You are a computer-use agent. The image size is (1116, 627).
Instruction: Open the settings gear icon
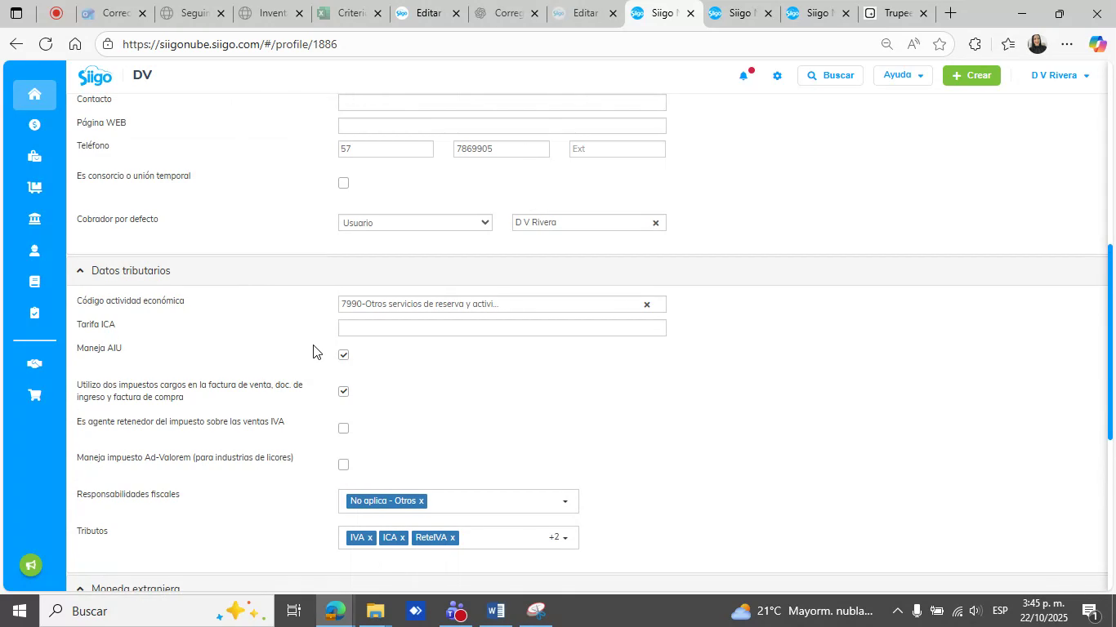[777, 76]
